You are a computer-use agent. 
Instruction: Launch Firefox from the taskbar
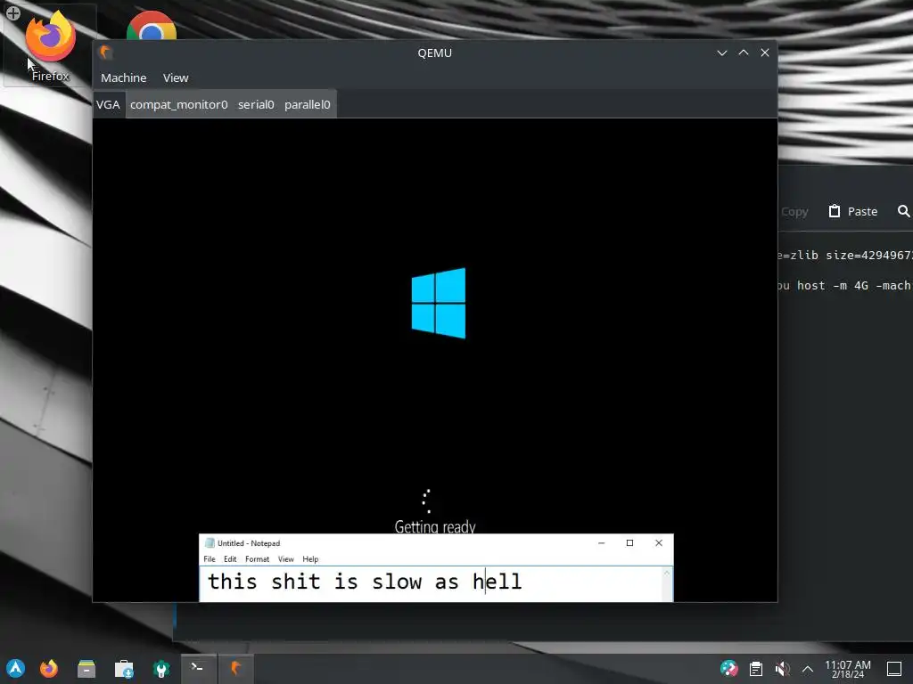(49, 669)
